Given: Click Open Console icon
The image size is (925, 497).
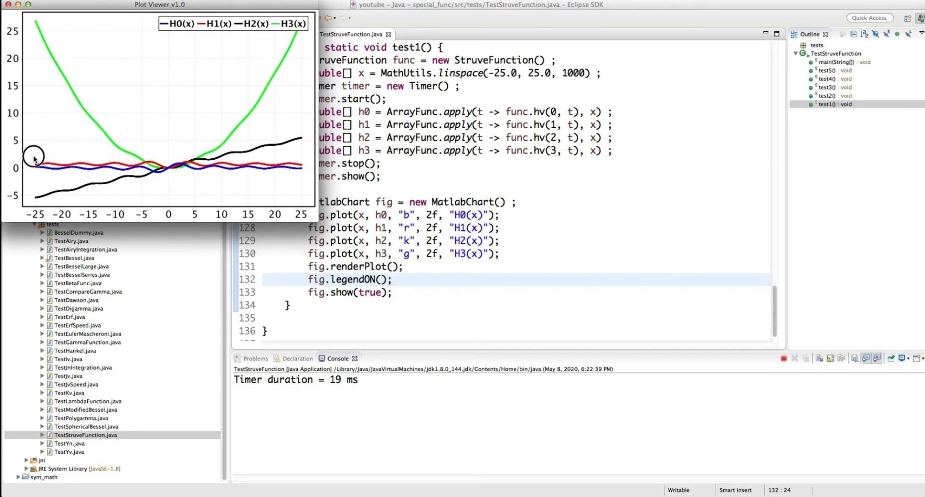Looking at the screenshot, I should tap(916, 358).
